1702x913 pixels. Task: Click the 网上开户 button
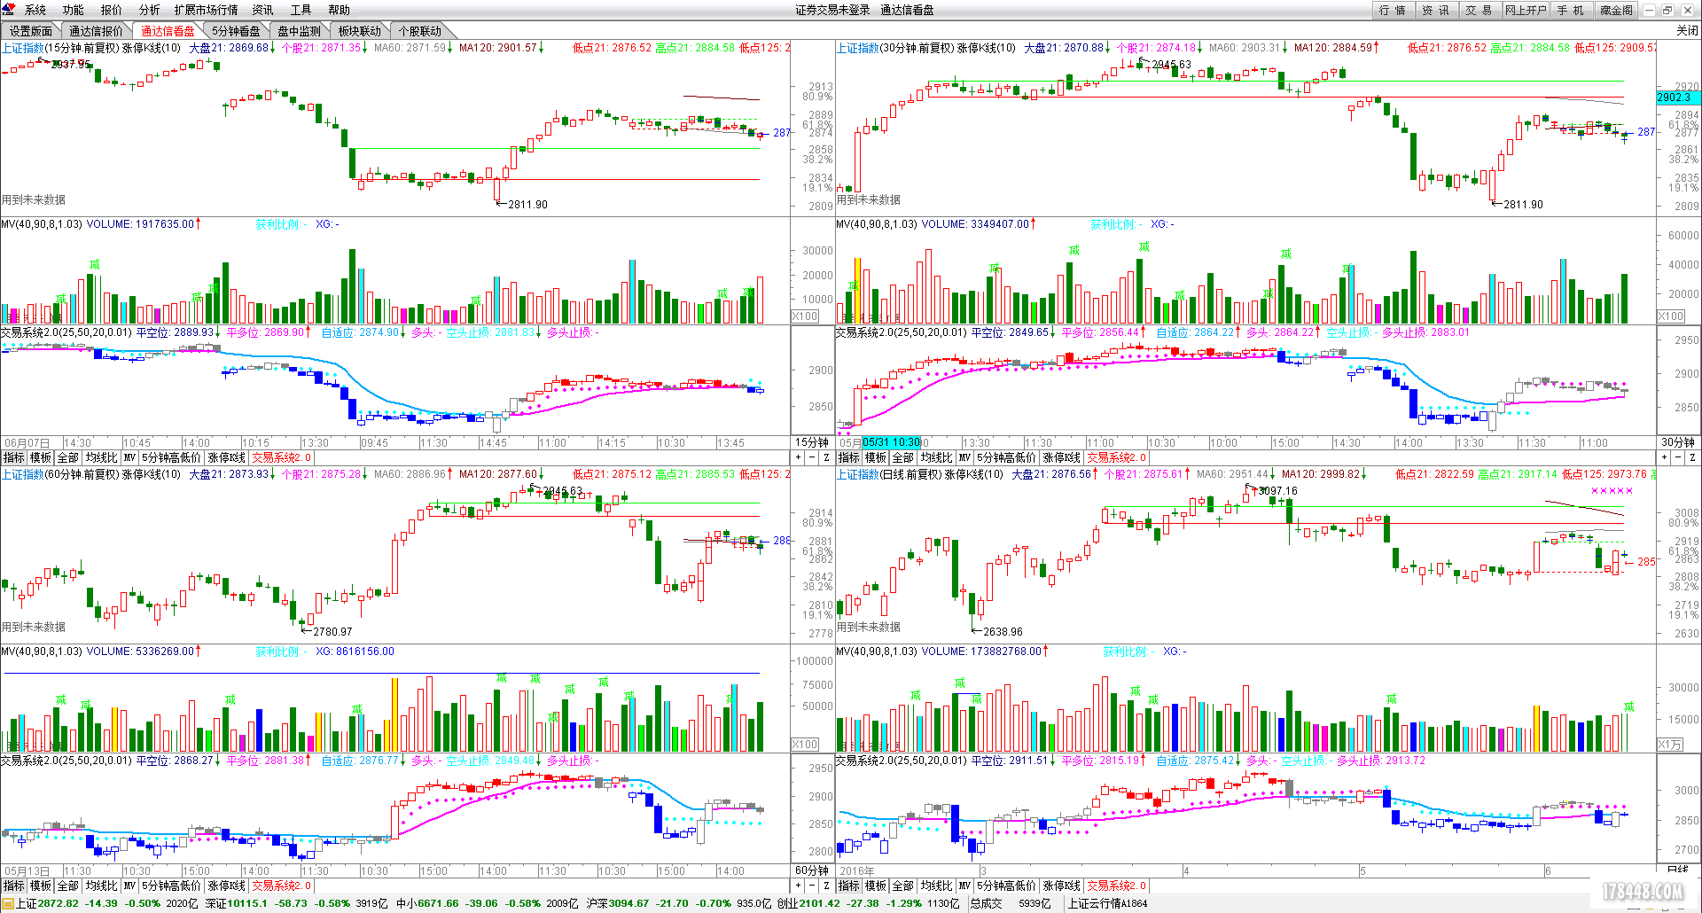pos(1526,10)
